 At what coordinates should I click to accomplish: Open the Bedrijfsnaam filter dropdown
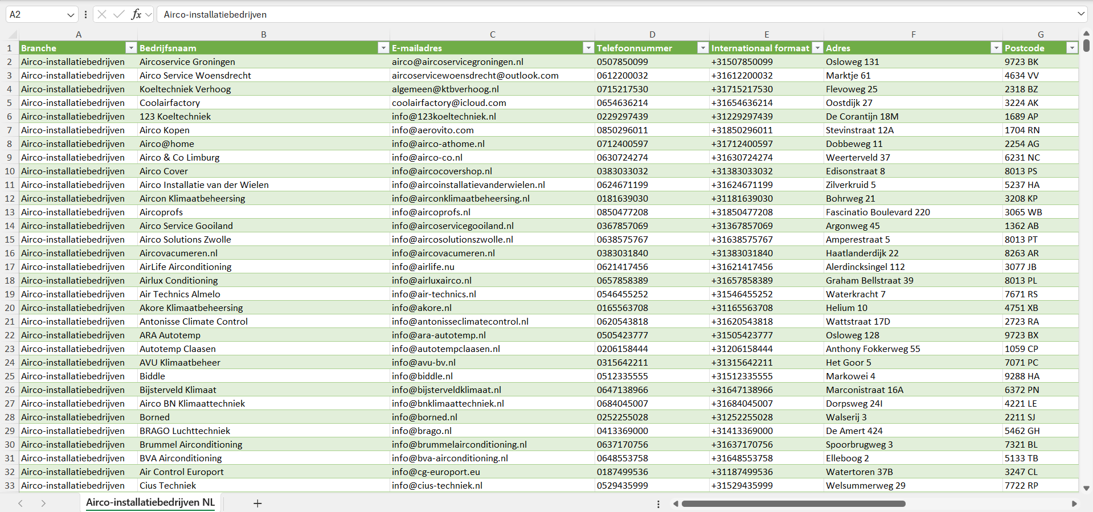coord(383,48)
